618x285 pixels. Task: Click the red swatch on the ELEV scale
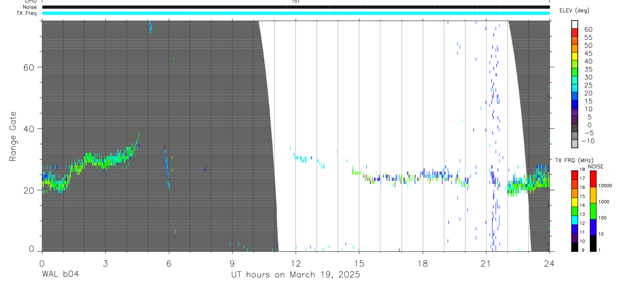(575, 32)
